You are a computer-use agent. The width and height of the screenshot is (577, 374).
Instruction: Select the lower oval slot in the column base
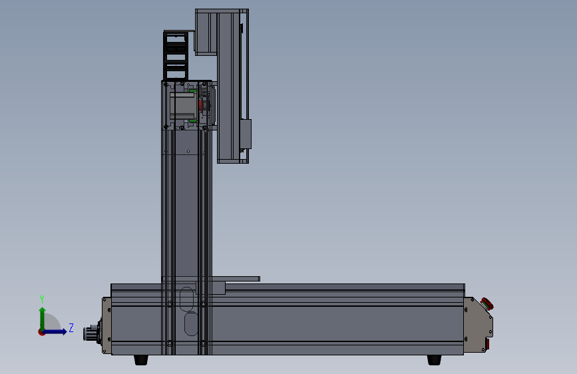(x=191, y=324)
